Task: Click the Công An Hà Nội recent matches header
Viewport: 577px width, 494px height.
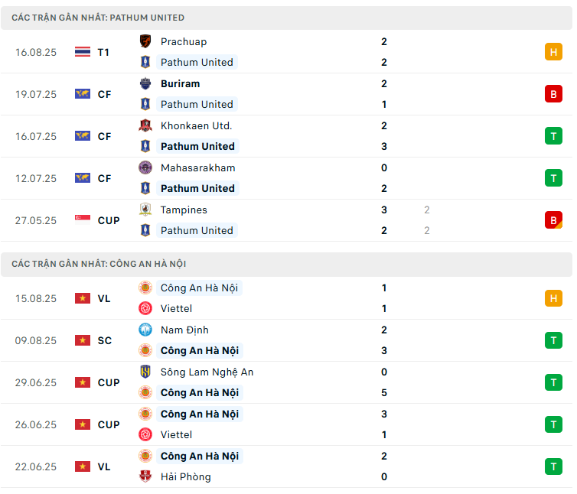Action: point(287,264)
